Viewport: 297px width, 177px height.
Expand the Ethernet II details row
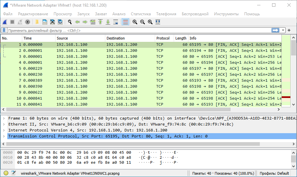coord(4,124)
